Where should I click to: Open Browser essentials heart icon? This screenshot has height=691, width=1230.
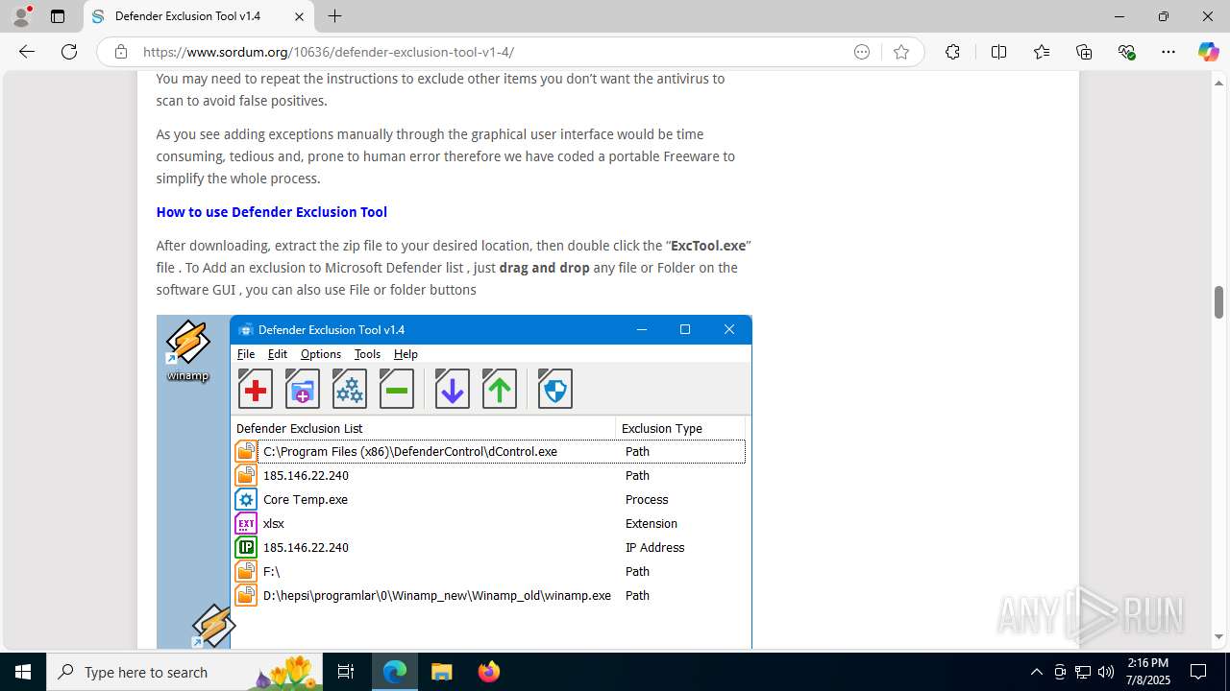coord(1126,52)
